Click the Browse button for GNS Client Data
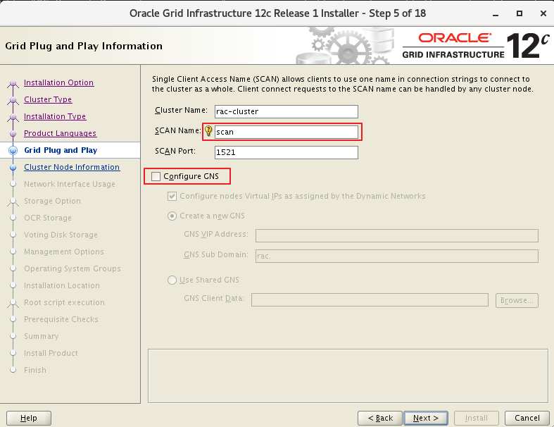The image size is (554, 427). point(517,300)
